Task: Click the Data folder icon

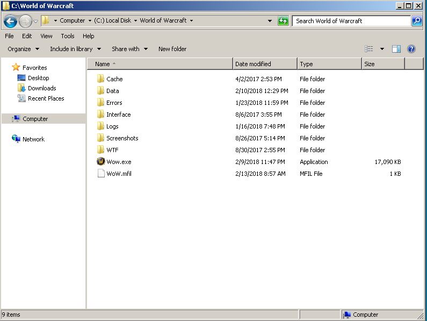Action: click(100, 90)
